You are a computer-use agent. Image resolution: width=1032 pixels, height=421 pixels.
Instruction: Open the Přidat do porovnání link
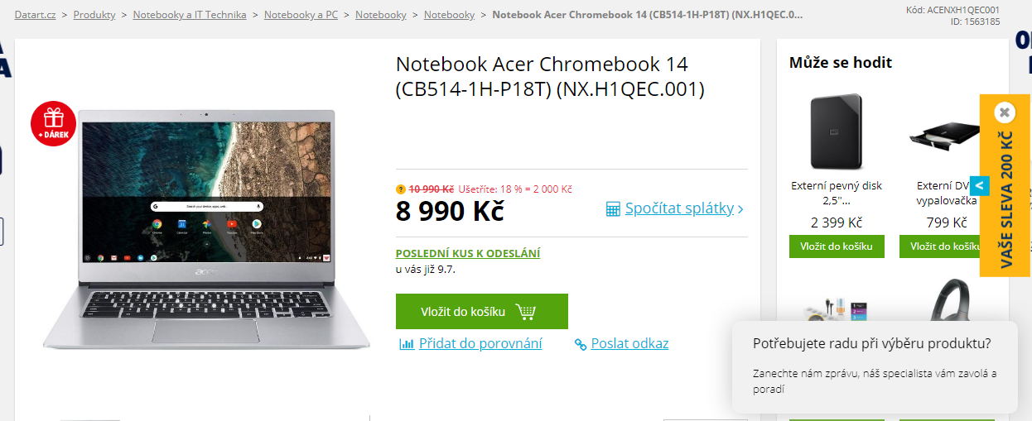pos(480,343)
